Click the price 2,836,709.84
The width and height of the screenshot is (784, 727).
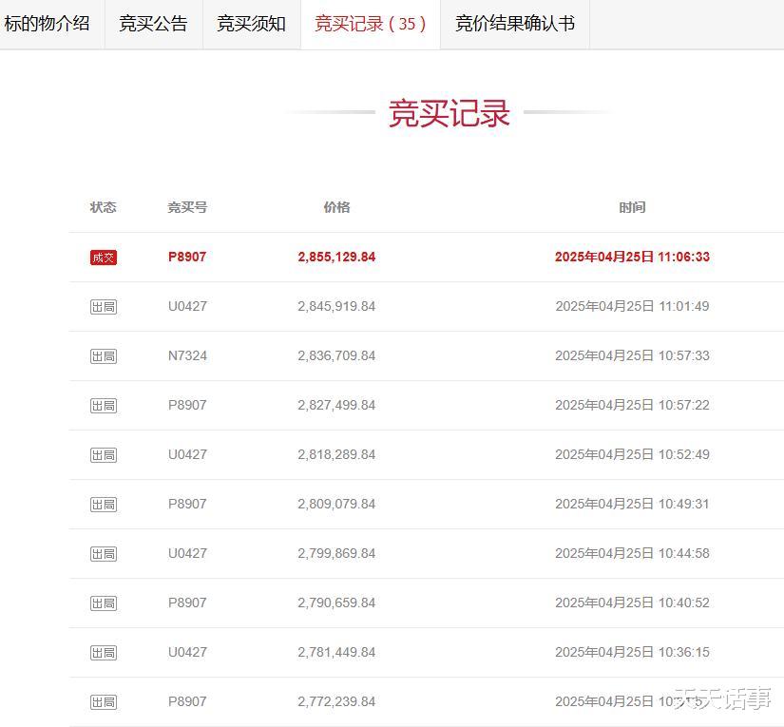(336, 355)
